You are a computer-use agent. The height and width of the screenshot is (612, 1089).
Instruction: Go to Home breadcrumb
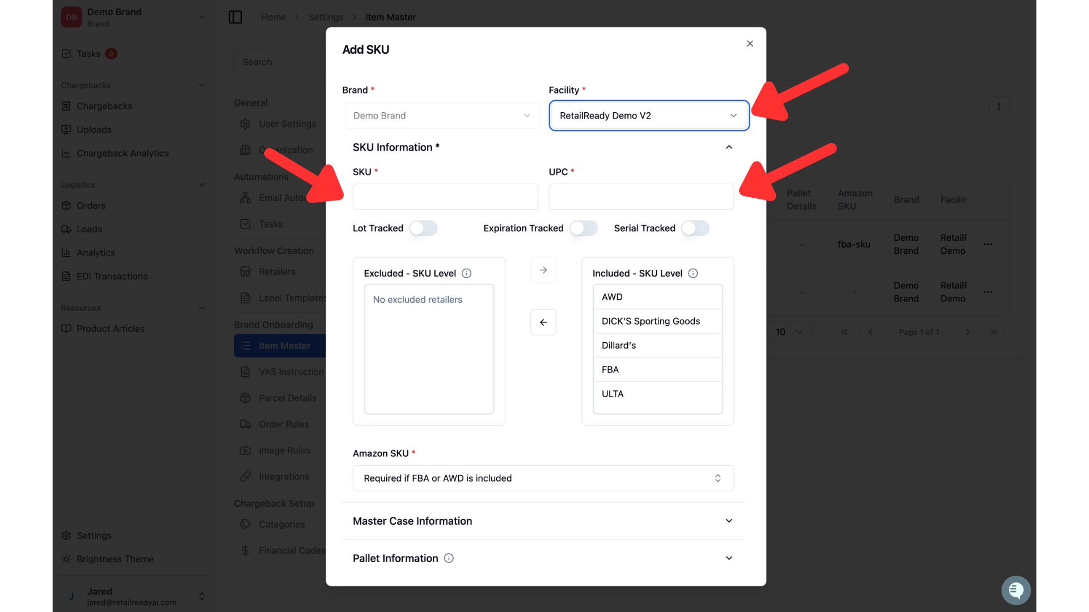pos(273,17)
